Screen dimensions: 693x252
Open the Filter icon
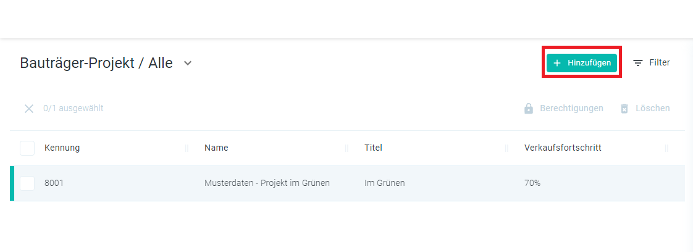pos(638,63)
